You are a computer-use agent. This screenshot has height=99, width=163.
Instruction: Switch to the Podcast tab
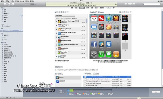click(109, 8)
